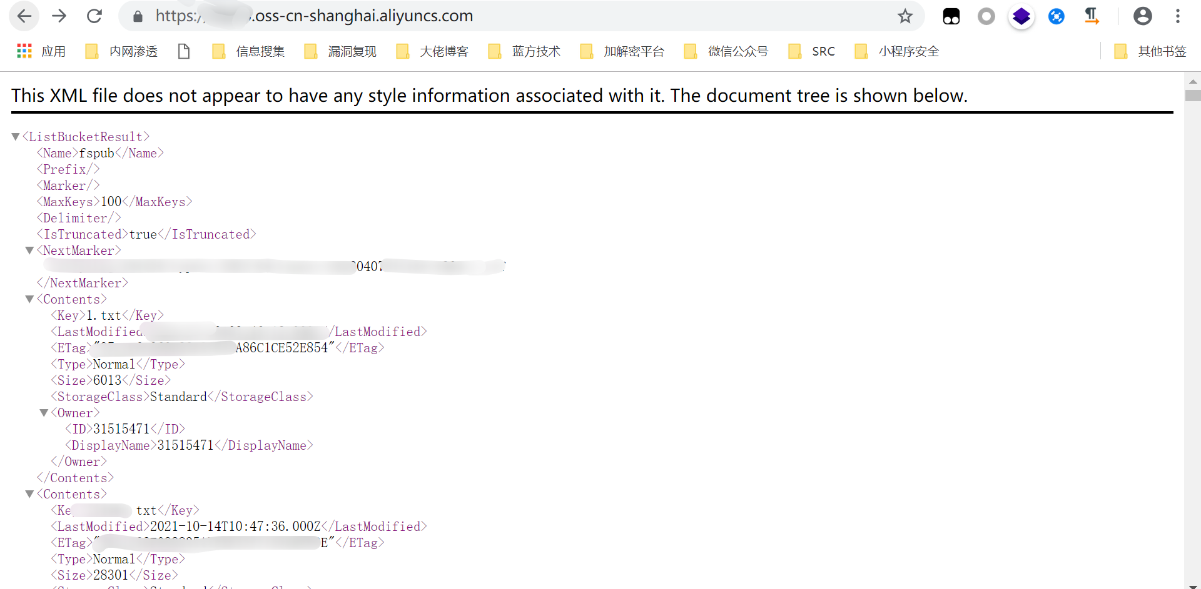This screenshot has height=589, width=1201.
Task: Click the scrollbar up arrow
Action: (x=1193, y=81)
